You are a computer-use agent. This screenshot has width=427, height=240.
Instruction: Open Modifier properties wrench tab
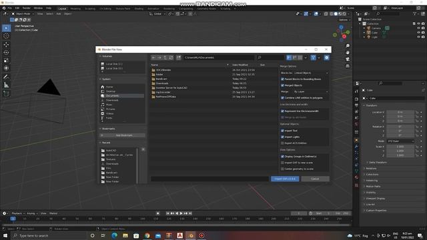(x=356, y=147)
